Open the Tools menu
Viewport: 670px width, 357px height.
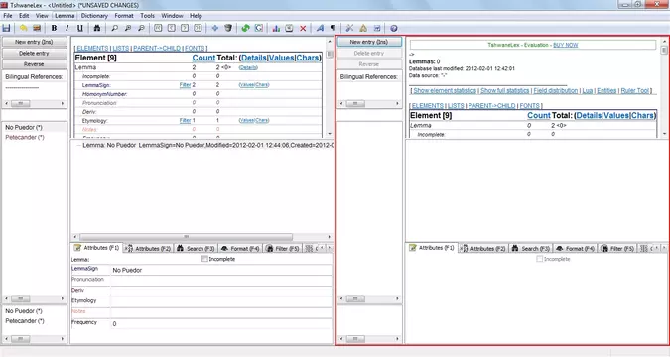[148, 16]
